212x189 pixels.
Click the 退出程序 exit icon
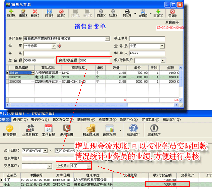point(154,128)
